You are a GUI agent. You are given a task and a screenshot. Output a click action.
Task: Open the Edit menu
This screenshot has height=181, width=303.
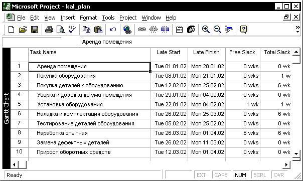point(35,18)
